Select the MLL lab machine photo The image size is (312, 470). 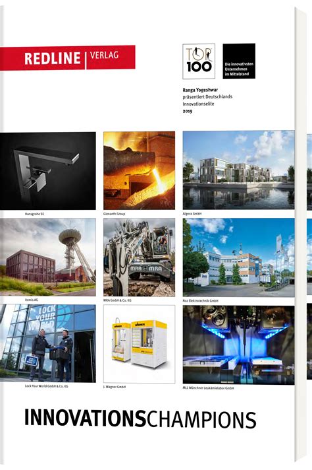(x=238, y=345)
